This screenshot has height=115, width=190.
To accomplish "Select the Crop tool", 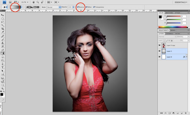I will click(3, 29).
